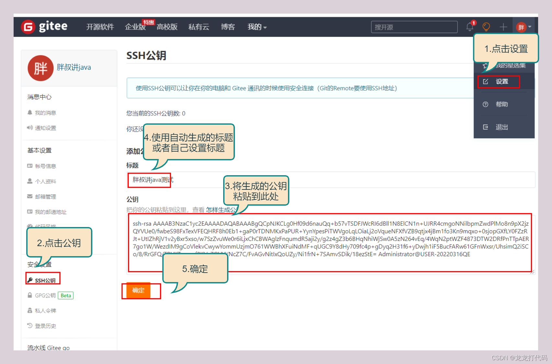Open 私有云 in the navigation bar
The image size is (552, 364).
point(199,27)
